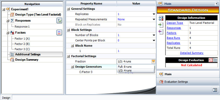Open the Evaluation Settings page
This screenshot has width=220, height=100.
coord(188,82)
